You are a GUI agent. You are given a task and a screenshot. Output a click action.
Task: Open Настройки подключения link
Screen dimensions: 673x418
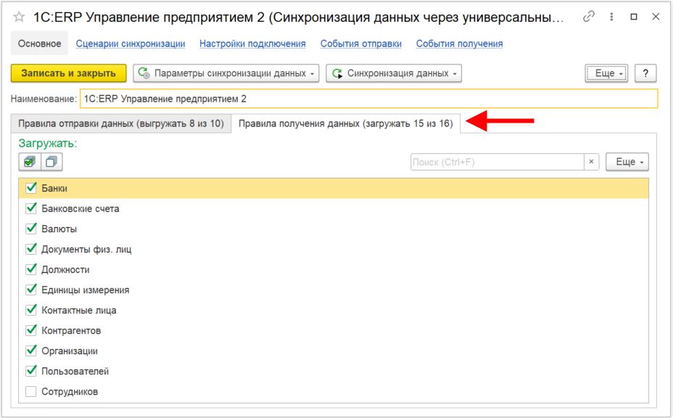pyautogui.click(x=252, y=44)
